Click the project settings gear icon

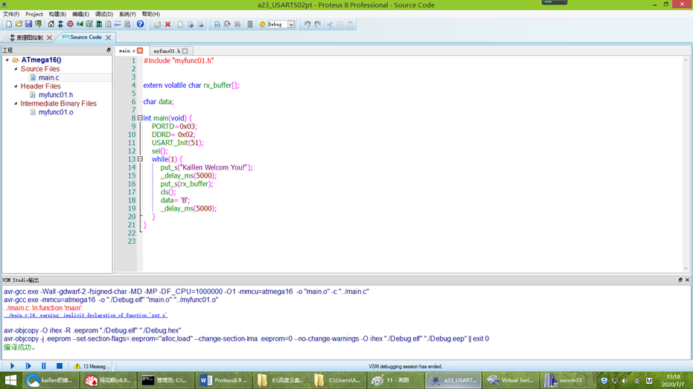(x=262, y=25)
